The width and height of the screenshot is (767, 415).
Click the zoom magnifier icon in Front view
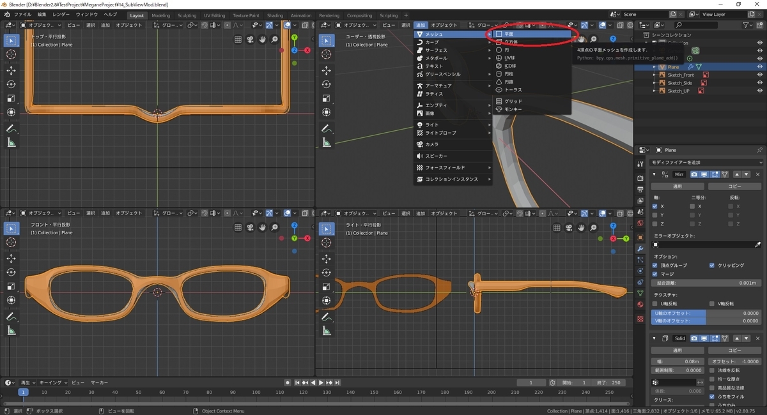(x=275, y=227)
